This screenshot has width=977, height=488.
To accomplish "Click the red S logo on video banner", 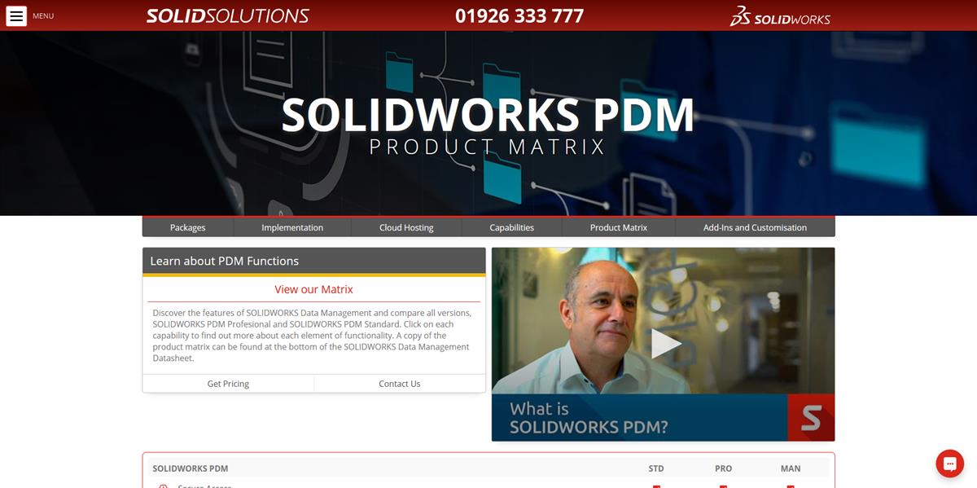I will click(x=811, y=418).
